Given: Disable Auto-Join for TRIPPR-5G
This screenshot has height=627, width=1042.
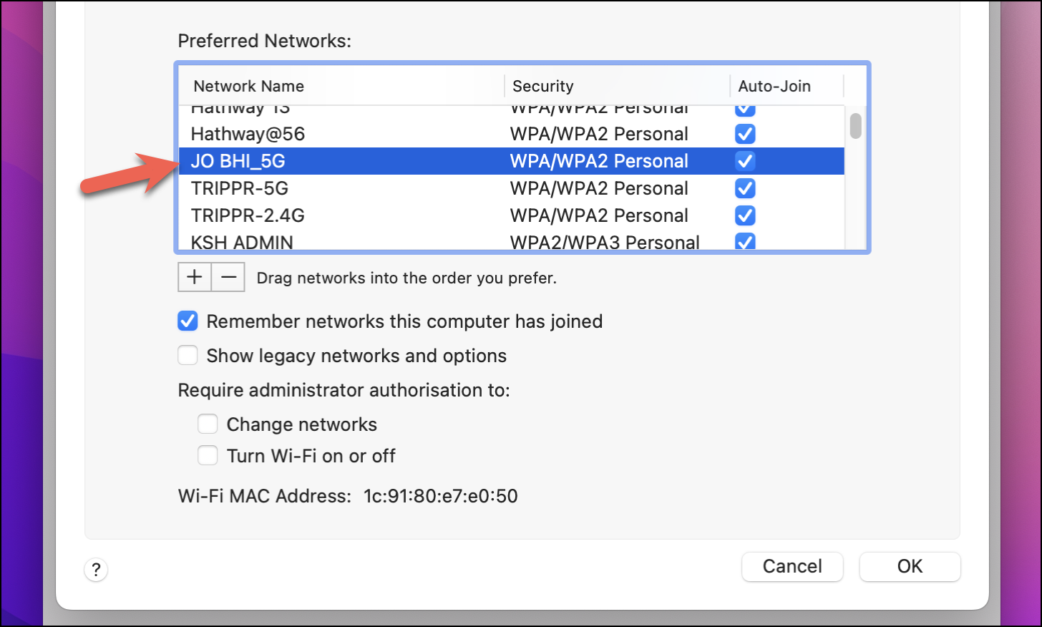Looking at the screenshot, I should (745, 188).
